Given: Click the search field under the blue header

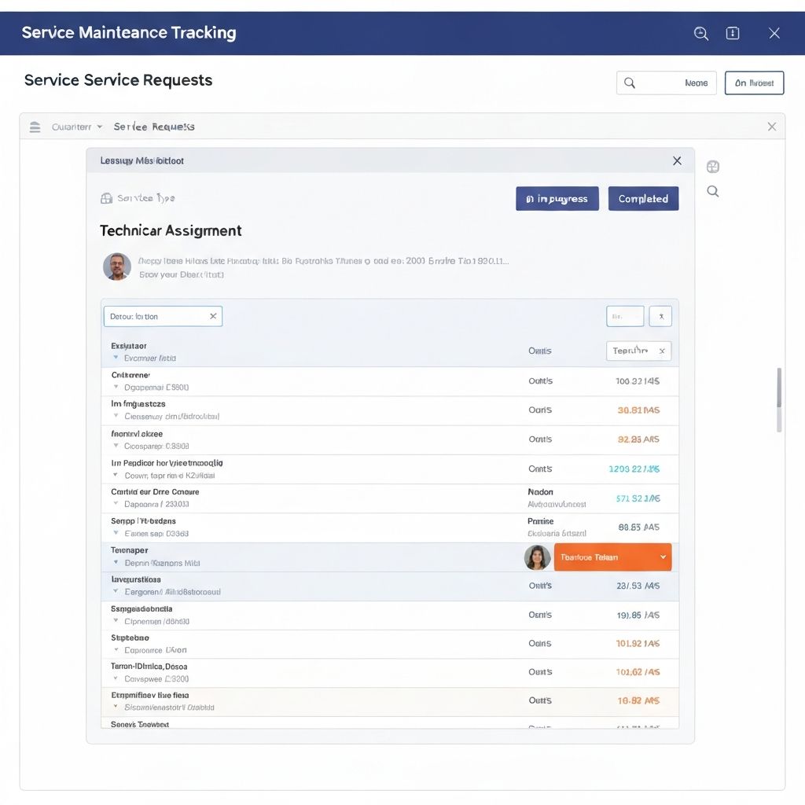Looking at the screenshot, I should [666, 83].
